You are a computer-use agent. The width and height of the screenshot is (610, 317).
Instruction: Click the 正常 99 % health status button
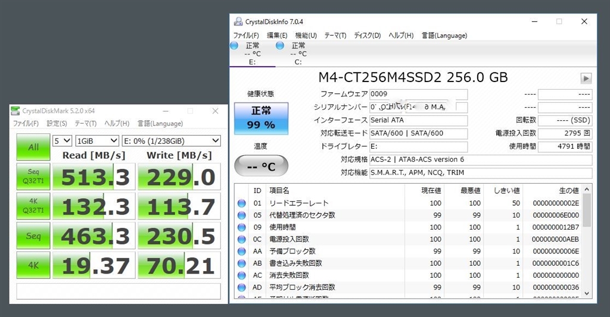pyautogui.click(x=261, y=118)
